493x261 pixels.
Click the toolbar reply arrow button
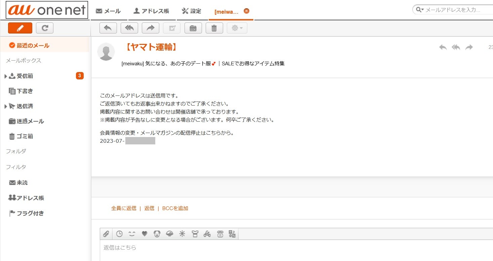tap(108, 28)
